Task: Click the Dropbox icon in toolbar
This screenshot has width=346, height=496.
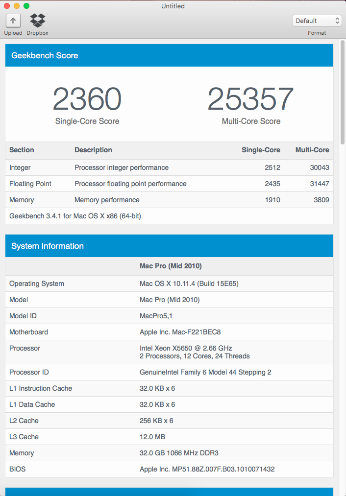Action: coord(37,21)
